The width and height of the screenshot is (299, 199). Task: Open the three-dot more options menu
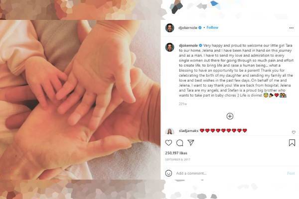pos(292,28)
